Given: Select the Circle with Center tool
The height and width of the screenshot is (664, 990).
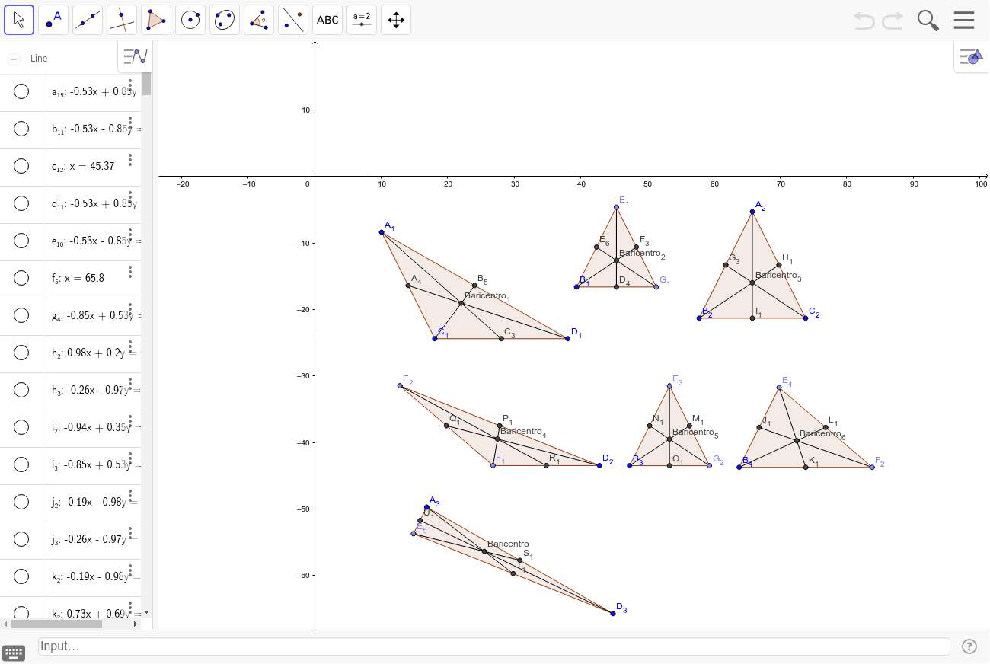Looking at the screenshot, I should pos(190,20).
